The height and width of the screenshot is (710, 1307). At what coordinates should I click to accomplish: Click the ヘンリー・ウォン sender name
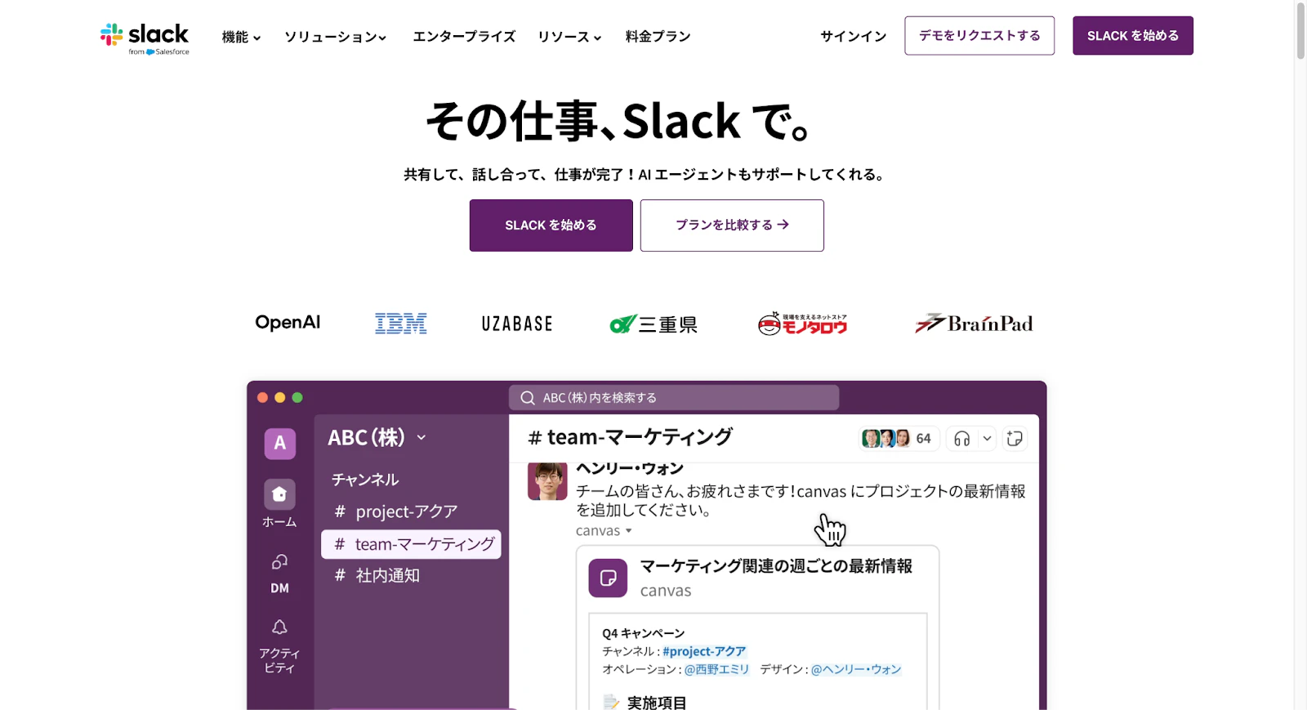tap(630, 469)
